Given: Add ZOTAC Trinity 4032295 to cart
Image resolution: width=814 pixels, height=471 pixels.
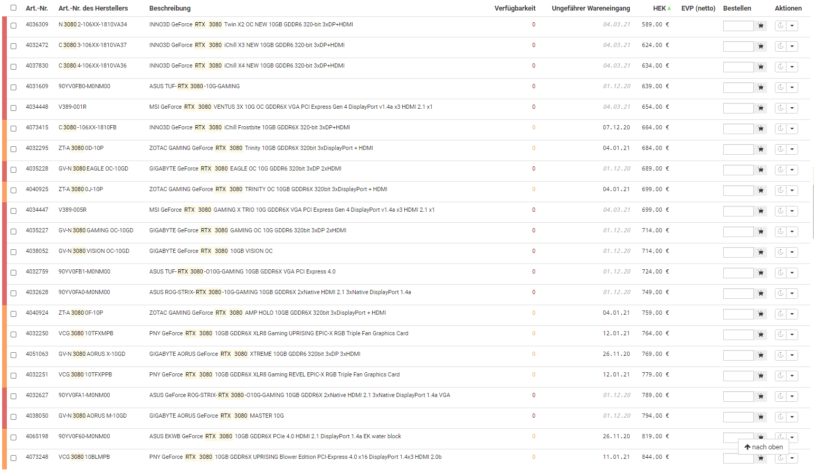Looking at the screenshot, I should (761, 149).
